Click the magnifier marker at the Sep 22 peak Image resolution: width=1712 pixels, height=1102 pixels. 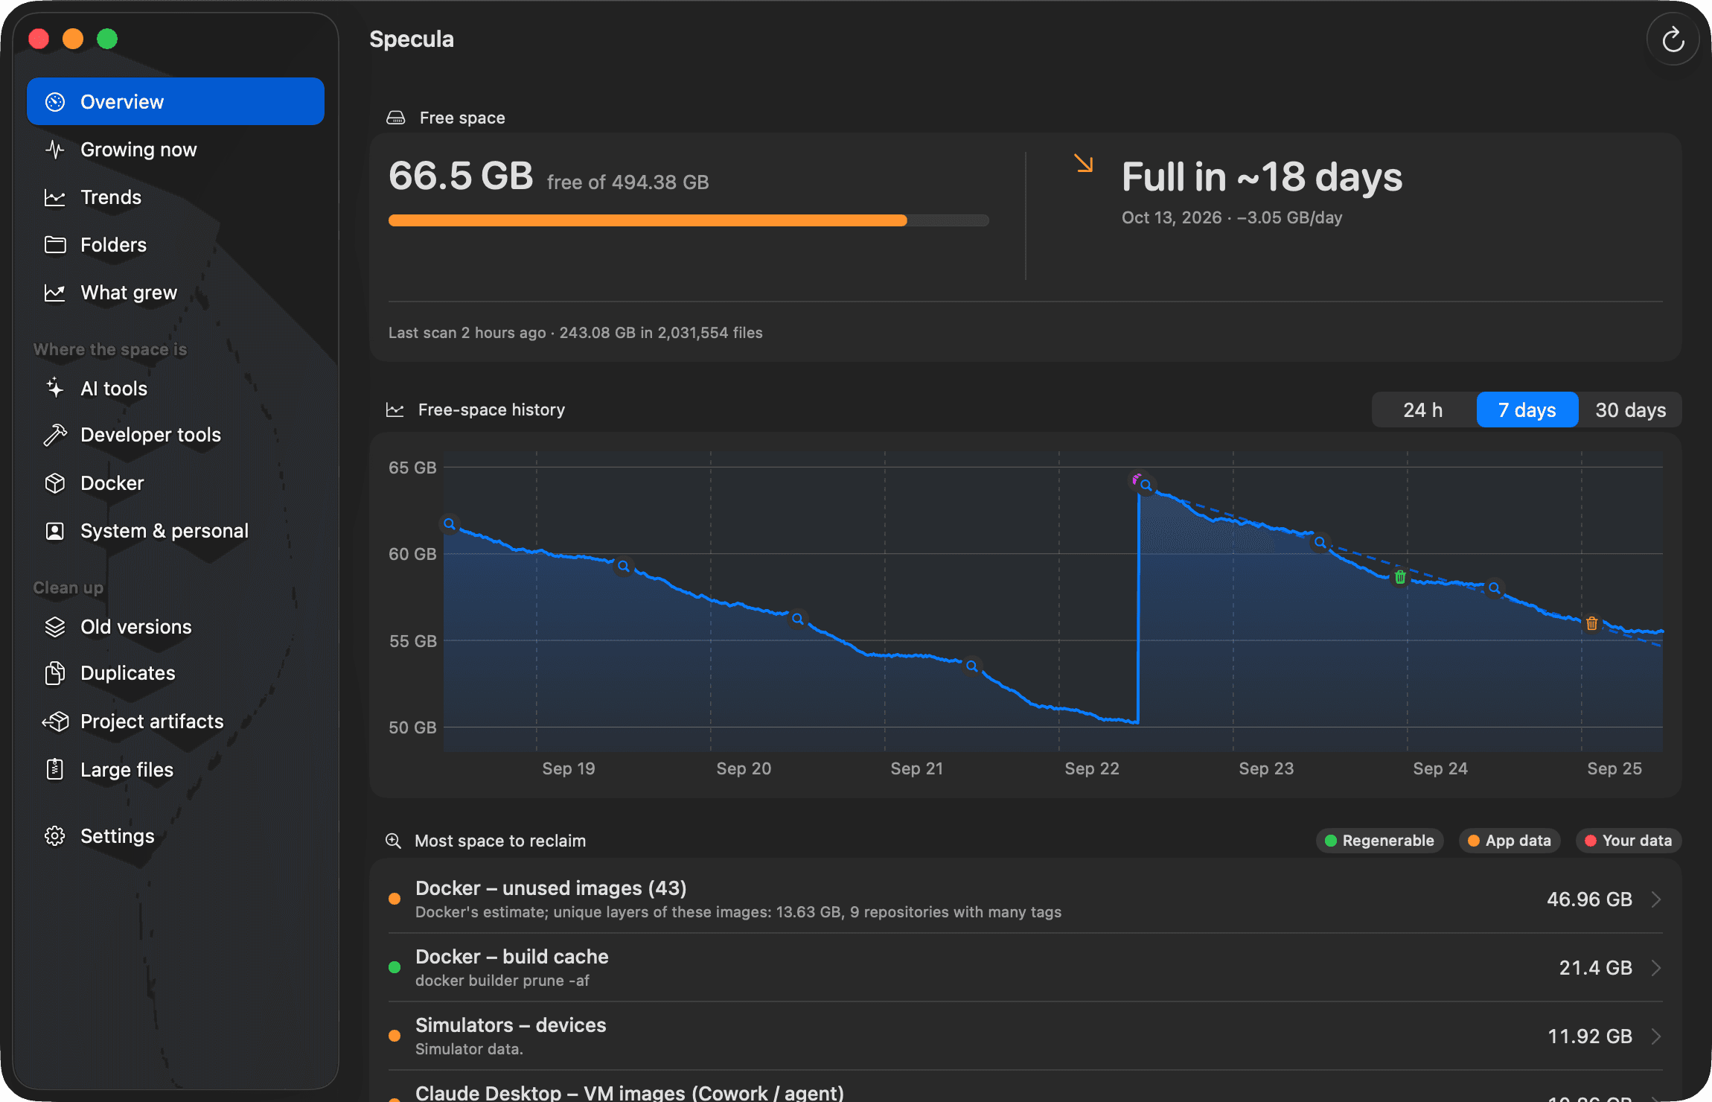tap(1146, 485)
